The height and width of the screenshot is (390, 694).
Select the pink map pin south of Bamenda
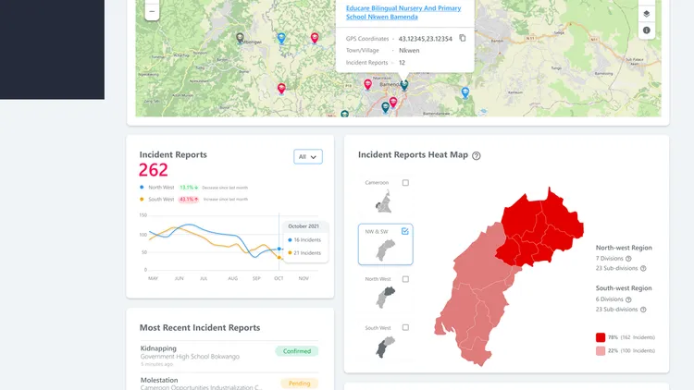[393, 103]
